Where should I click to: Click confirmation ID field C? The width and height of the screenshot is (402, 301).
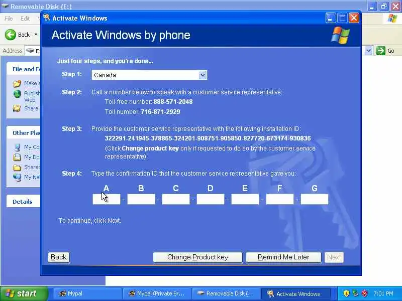tap(175, 199)
